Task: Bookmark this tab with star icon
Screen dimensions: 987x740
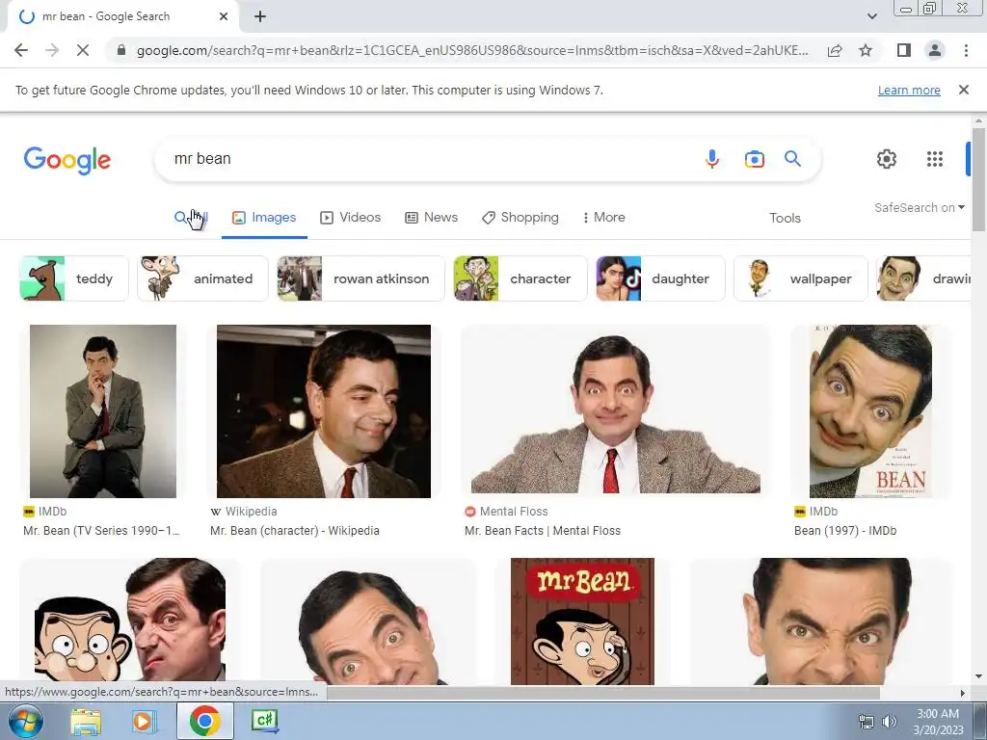Action: coord(866,50)
